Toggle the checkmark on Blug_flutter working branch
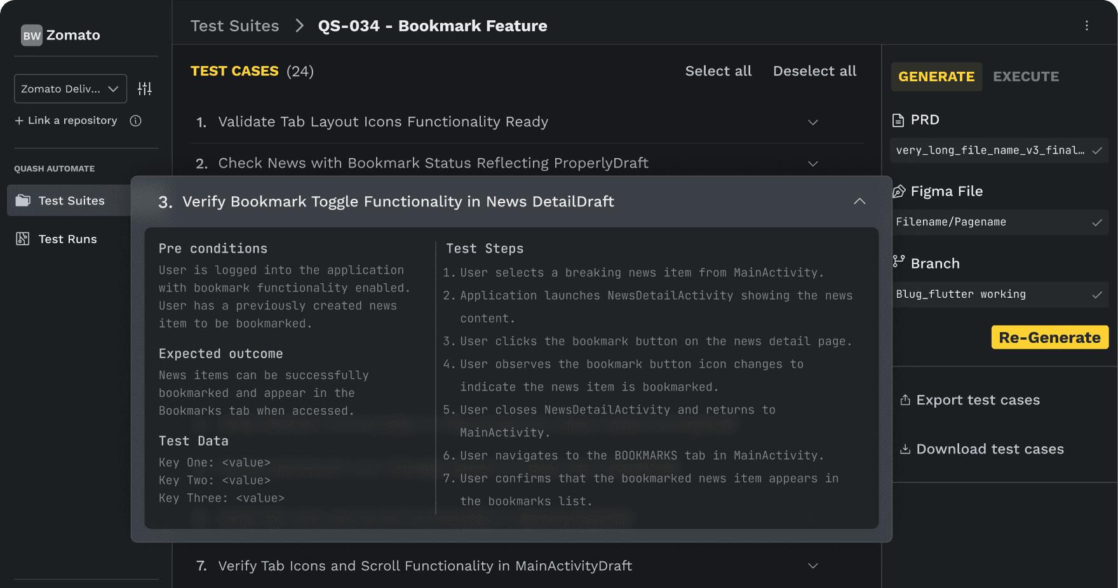 point(1097,295)
